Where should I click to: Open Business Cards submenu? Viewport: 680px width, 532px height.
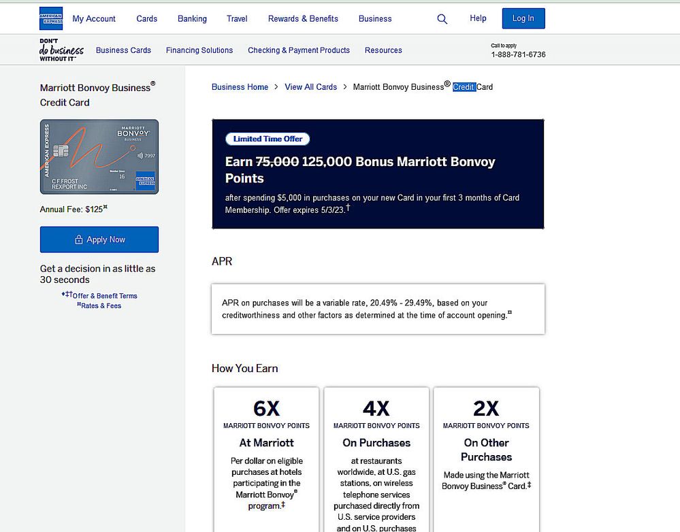coord(124,50)
